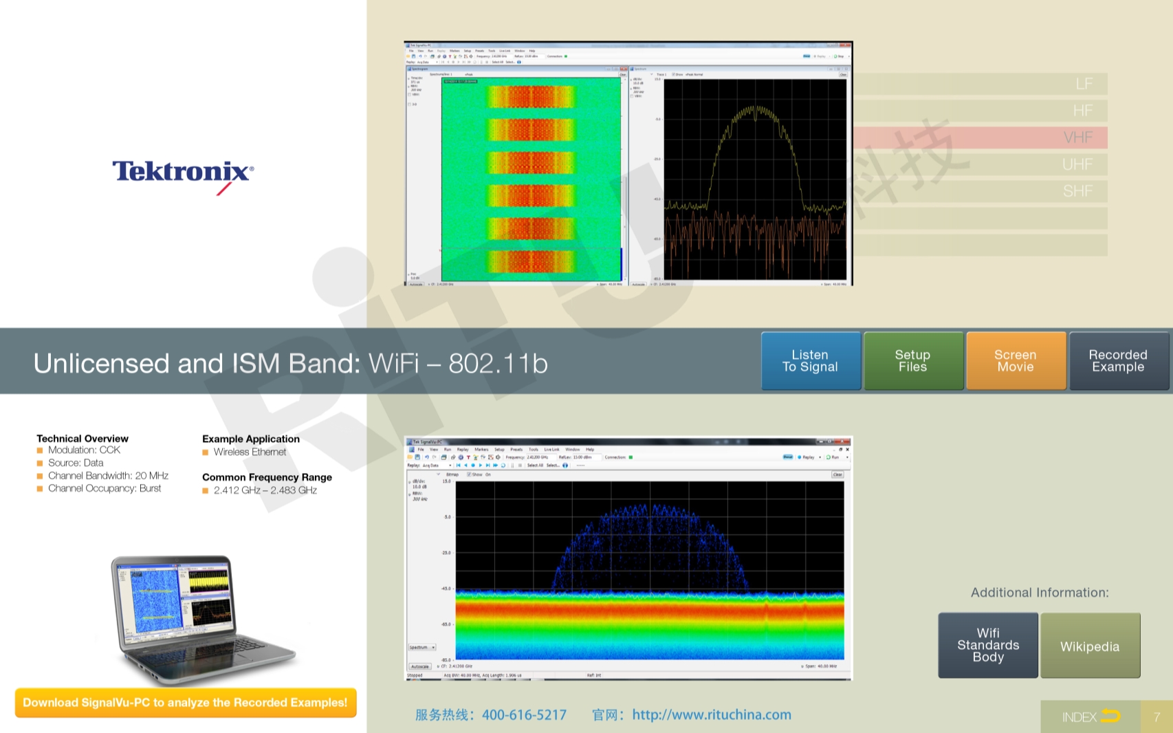Open the Markers menu in lower SignalVu window

[x=481, y=449]
